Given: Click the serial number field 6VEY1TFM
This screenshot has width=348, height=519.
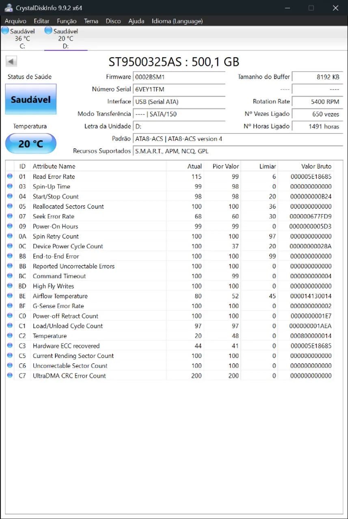Looking at the screenshot, I should (x=179, y=89).
